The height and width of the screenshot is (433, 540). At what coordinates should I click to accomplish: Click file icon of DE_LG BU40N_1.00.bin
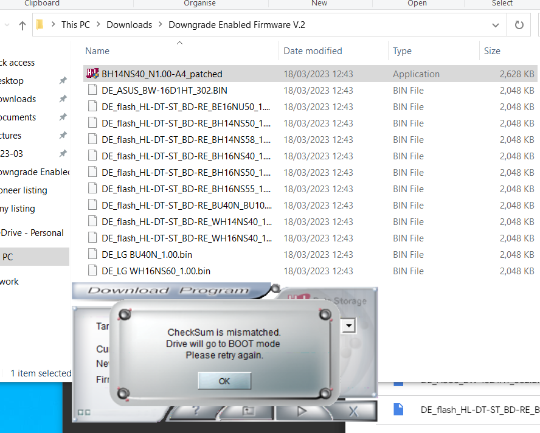coord(92,254)
